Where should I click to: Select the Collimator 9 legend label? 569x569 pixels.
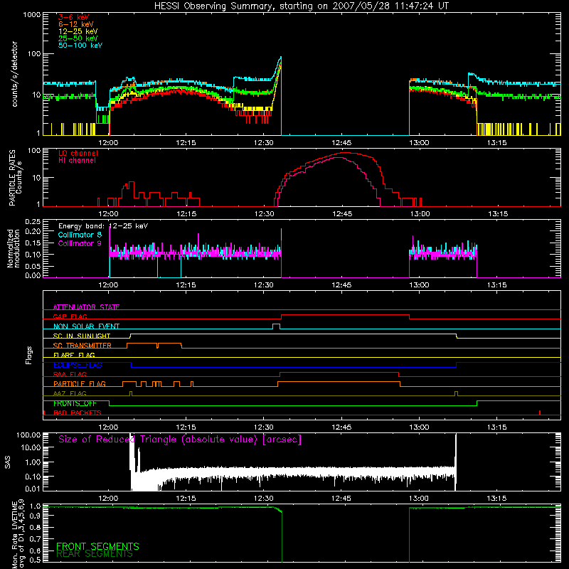click(x=80, y=243)
